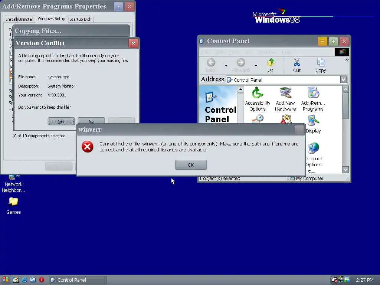Open the Start menu

6,280
